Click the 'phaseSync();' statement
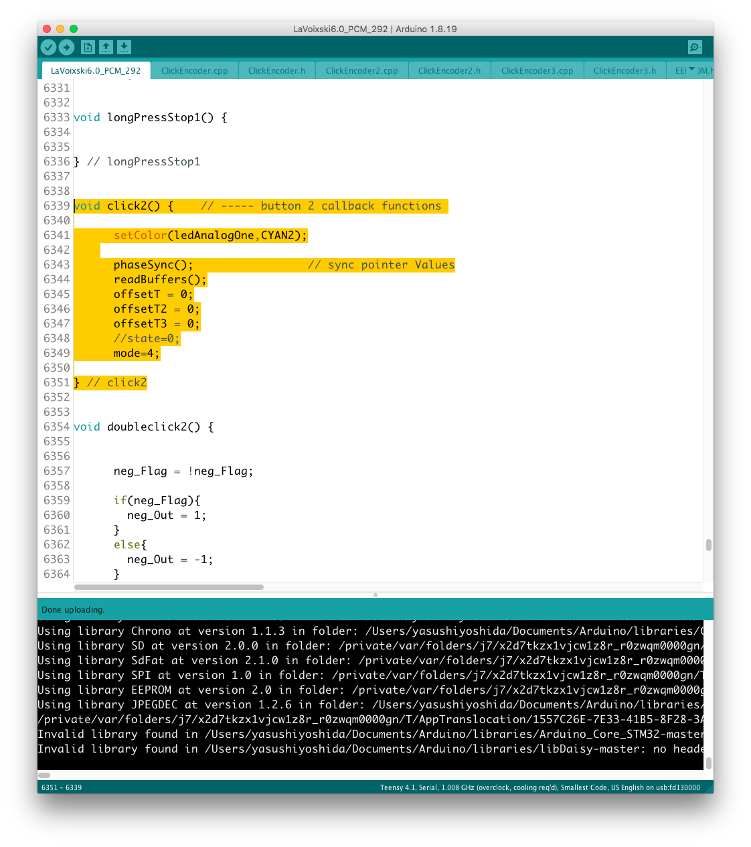Viewport: 751px width, 847px height. coord(153,264)
